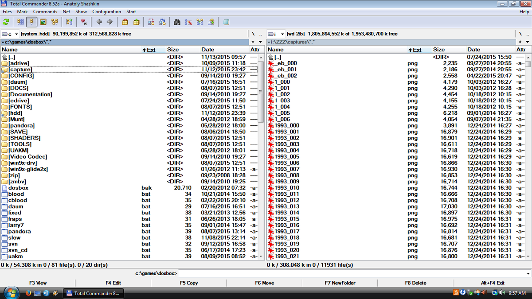Open the Start menu item in menu bar
The width and height of the screenshot is (532, 299).
[131, 12]
